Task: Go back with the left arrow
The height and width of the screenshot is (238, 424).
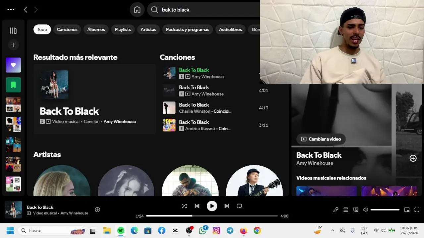Action: pos(26,10)
